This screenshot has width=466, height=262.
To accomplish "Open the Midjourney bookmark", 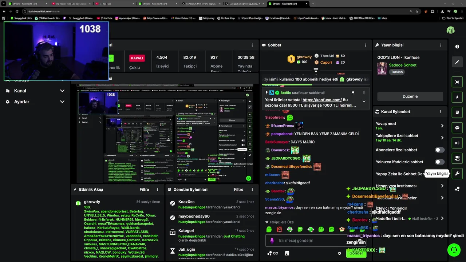I will coord(206,18).
